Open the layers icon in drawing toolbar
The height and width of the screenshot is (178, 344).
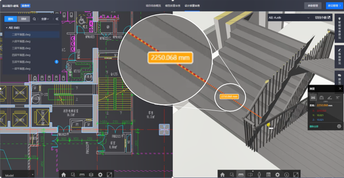[x=91, y=174]
